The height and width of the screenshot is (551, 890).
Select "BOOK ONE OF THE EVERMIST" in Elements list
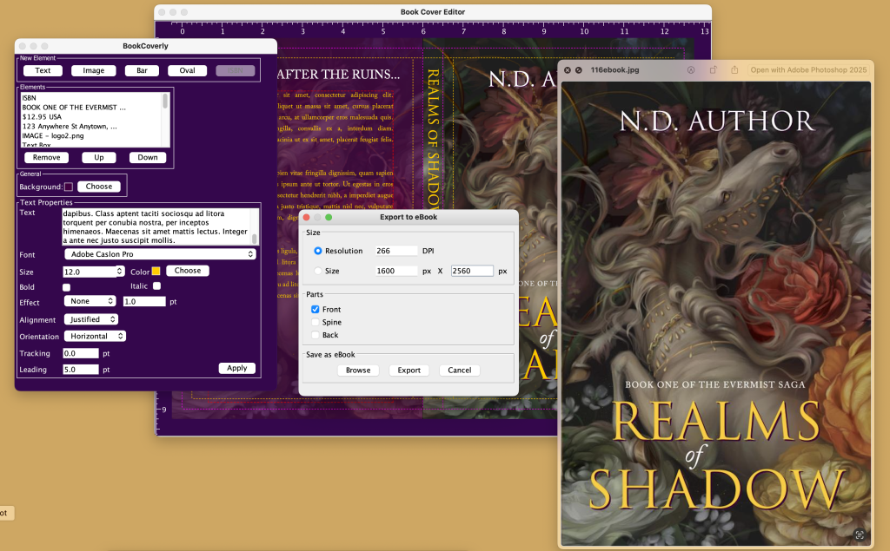(x=90, y=107)
